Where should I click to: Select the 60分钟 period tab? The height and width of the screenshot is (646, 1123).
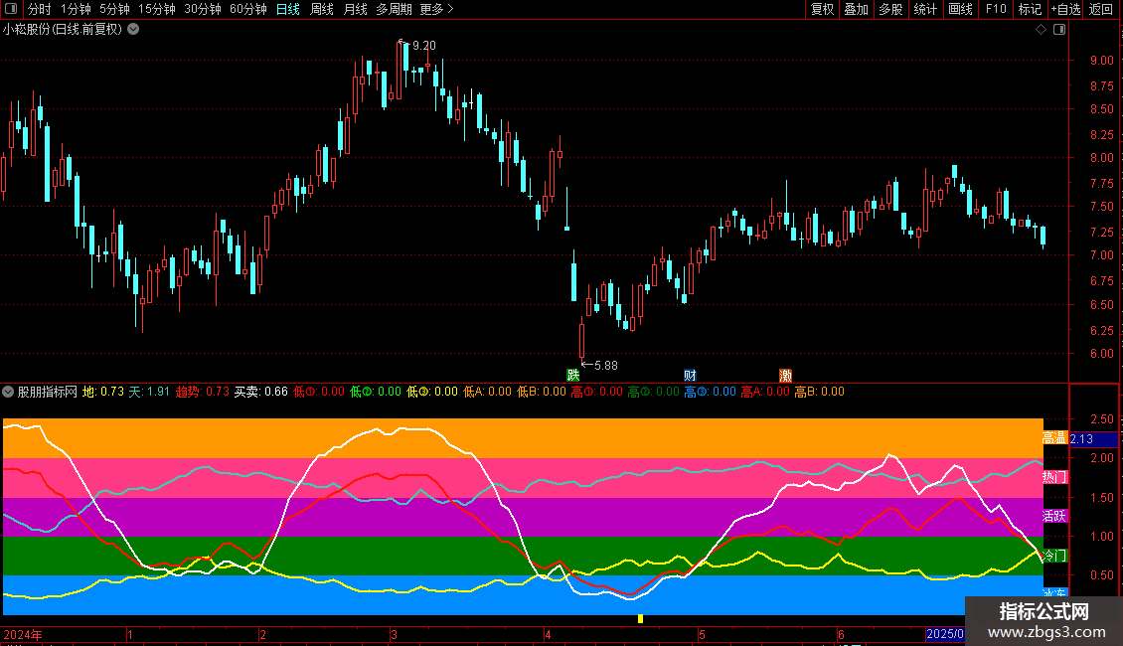(248, 9)
